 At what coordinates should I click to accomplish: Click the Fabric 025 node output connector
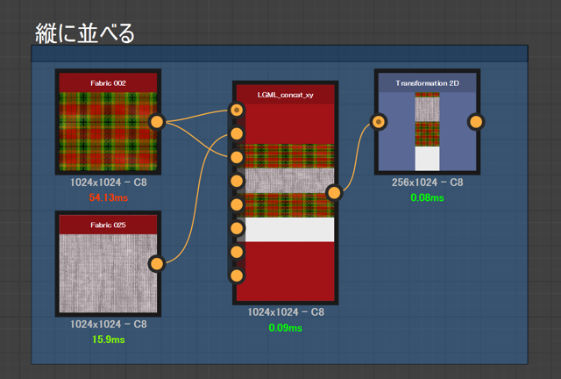[157, 263]
